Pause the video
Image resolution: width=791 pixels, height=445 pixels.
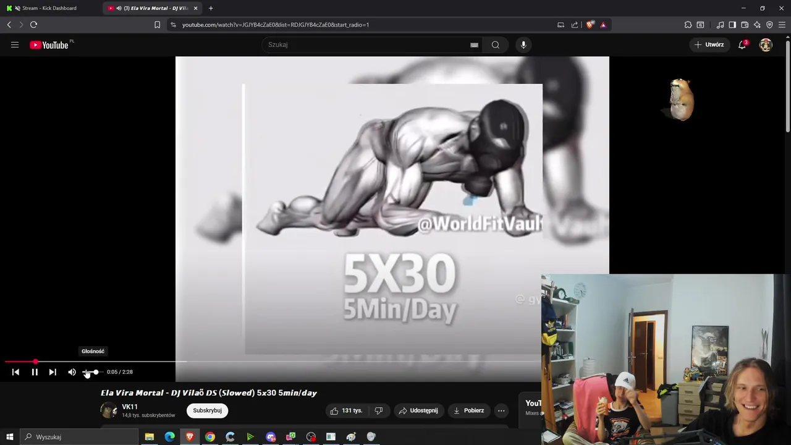coord(35,372)
